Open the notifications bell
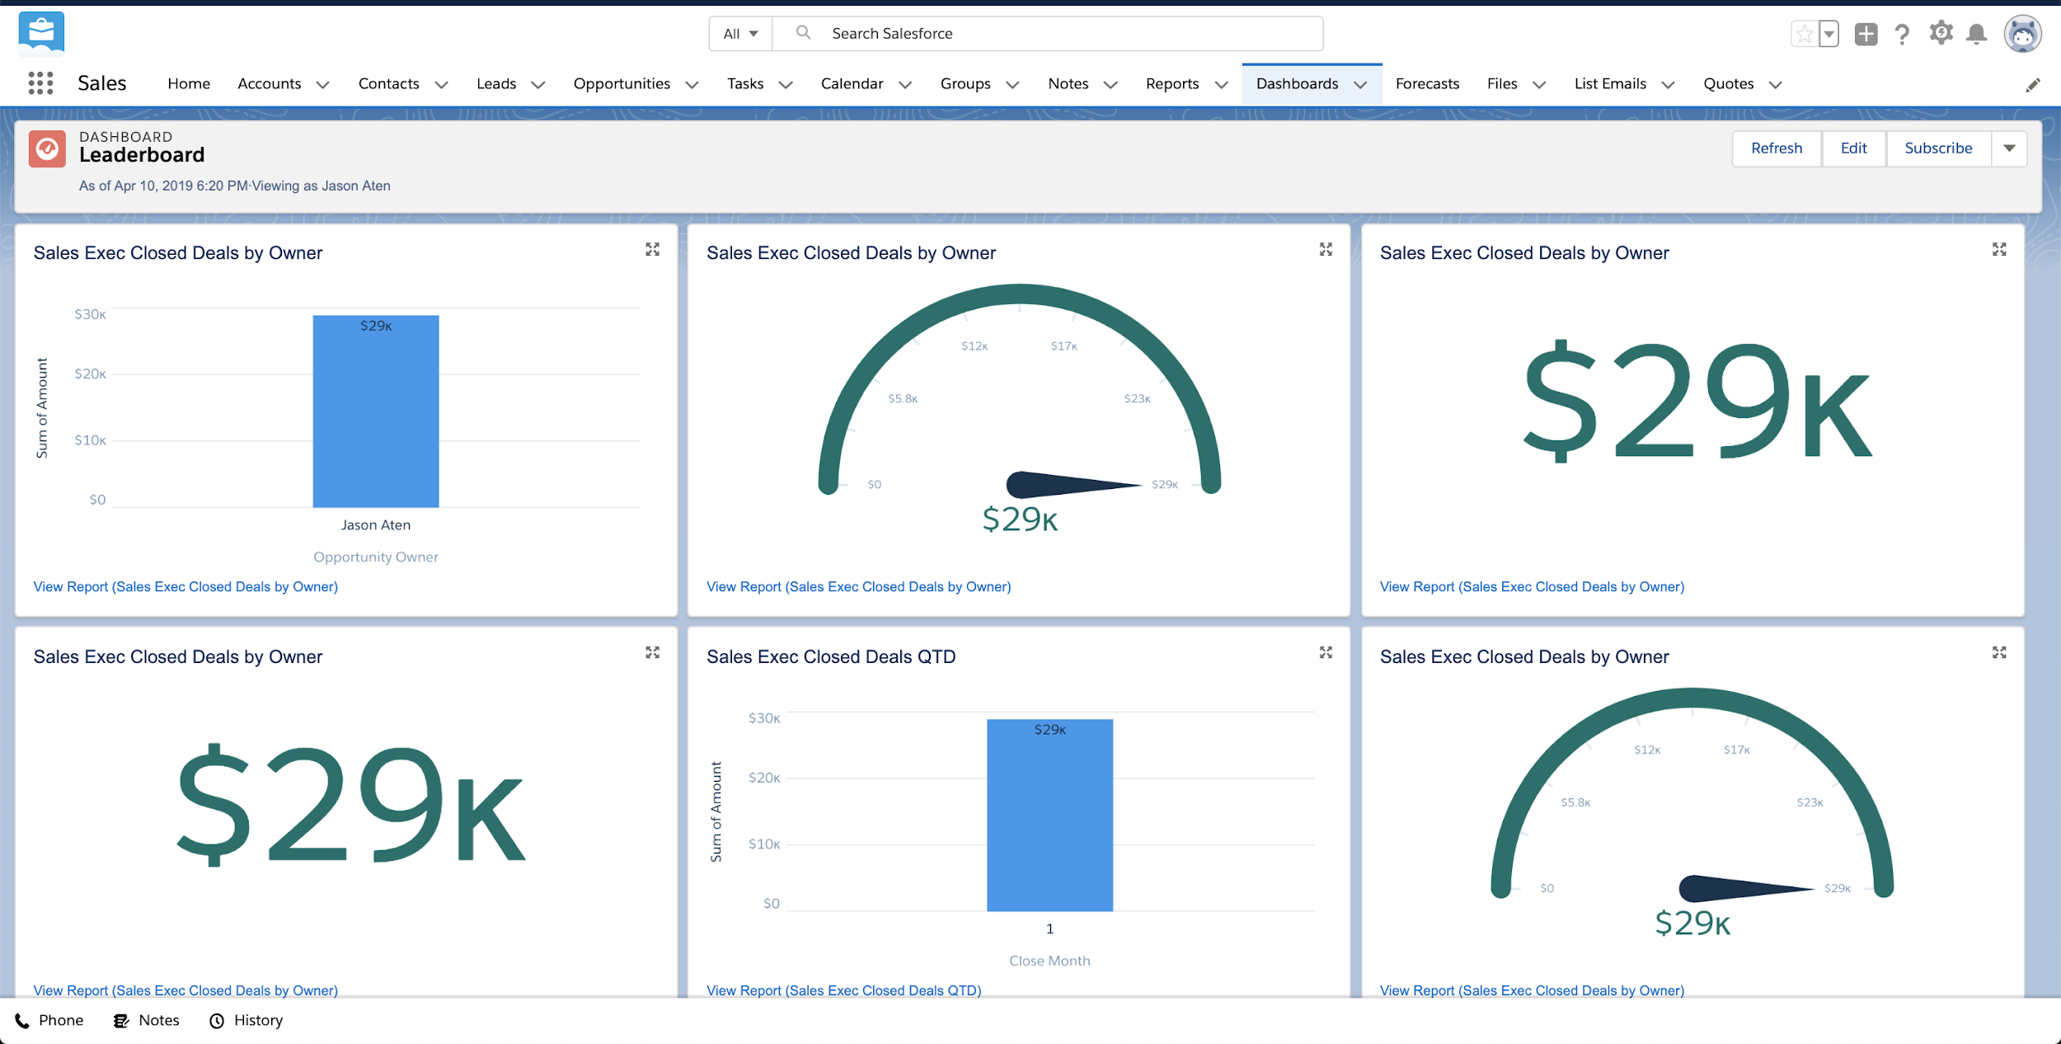 pos(1979,33)
